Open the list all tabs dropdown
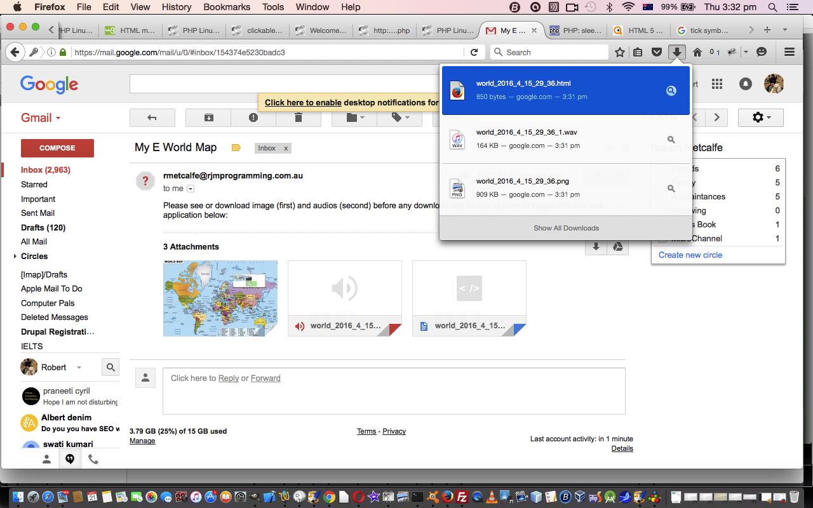The width and height of the screenshot is (813, 508). 785,30
